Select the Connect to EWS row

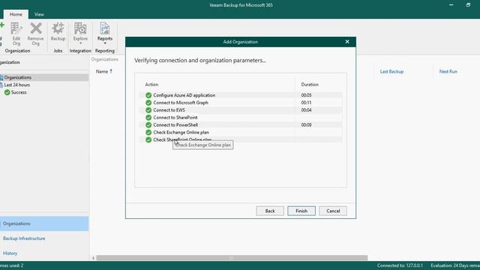[241, 110]
